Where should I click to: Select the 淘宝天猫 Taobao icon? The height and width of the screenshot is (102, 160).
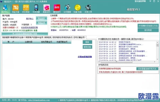coord(16,9)
